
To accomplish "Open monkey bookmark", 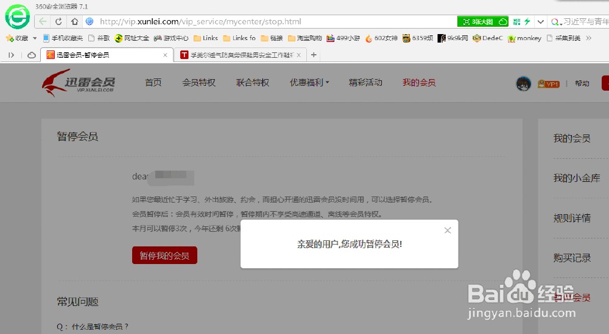I will pos(525,38).
